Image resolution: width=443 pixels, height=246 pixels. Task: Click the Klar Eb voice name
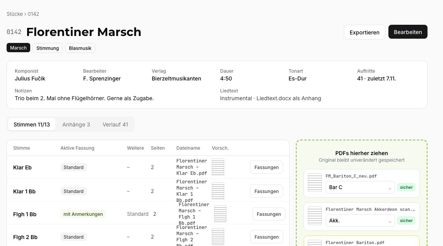22,167
